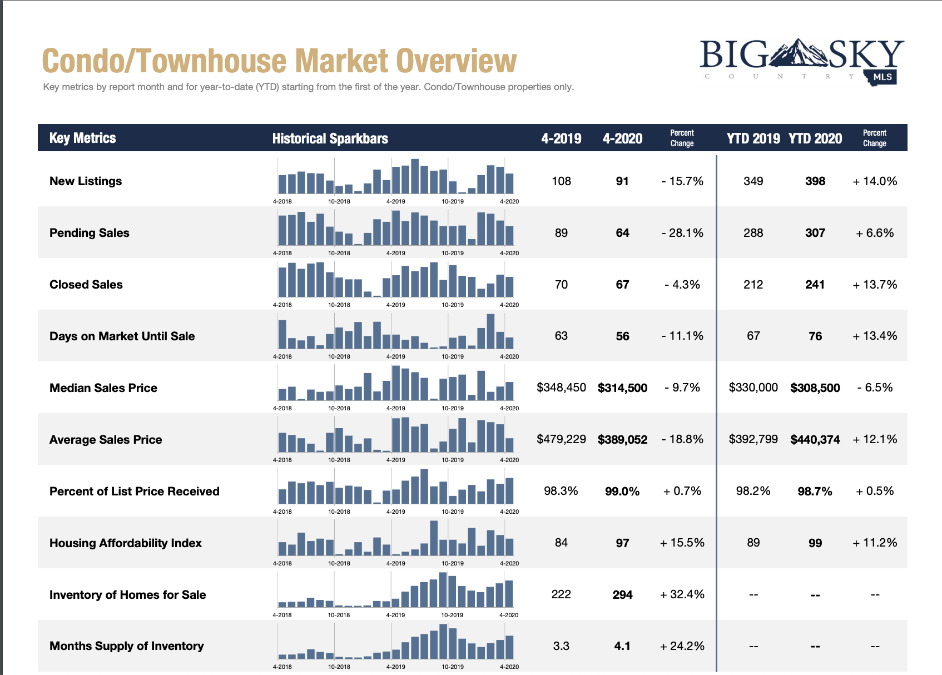Screen dimensions: 942x675
Task: Select the Percent of List Price Received label
Action: (x=135, y=492)
